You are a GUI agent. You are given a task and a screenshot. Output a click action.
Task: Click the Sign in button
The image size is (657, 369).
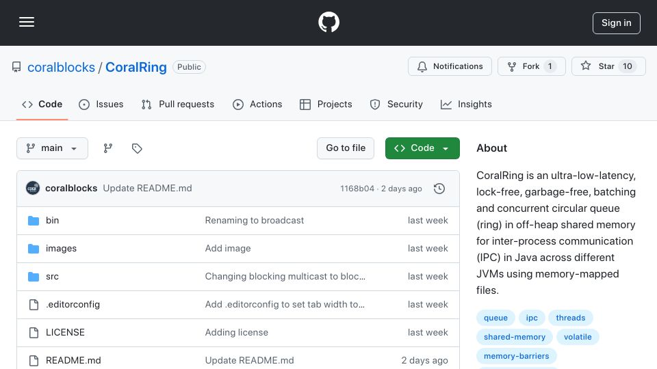pos(617,23)
